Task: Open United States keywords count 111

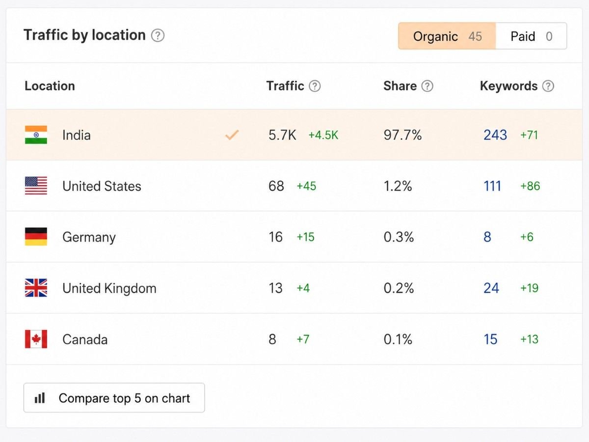Action: pos(492,186)
